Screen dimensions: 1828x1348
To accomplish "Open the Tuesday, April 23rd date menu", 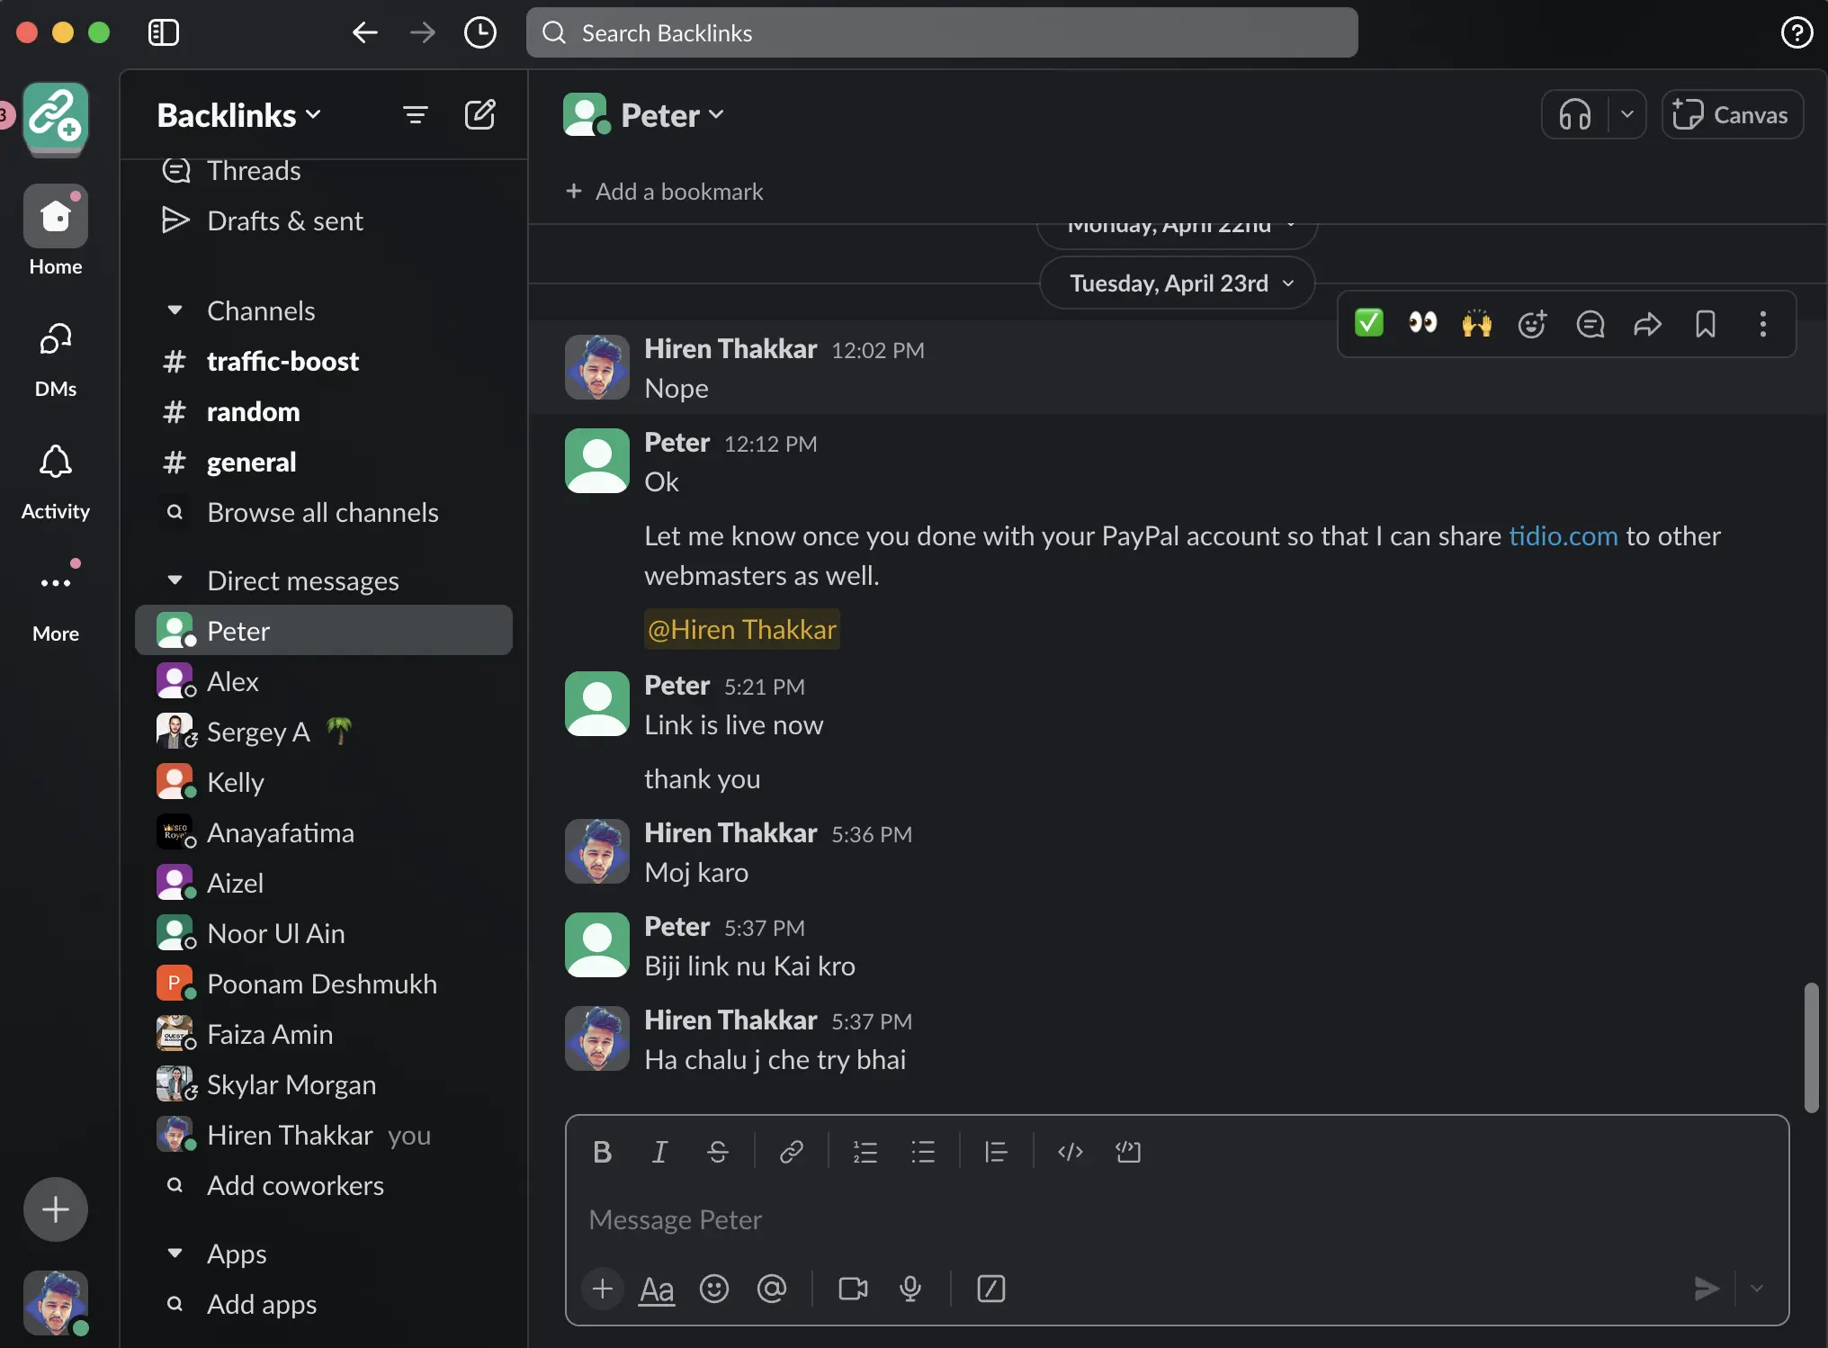I will 1176,283.
